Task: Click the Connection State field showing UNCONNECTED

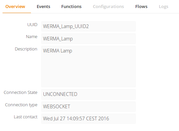Action: click(88, 94)
